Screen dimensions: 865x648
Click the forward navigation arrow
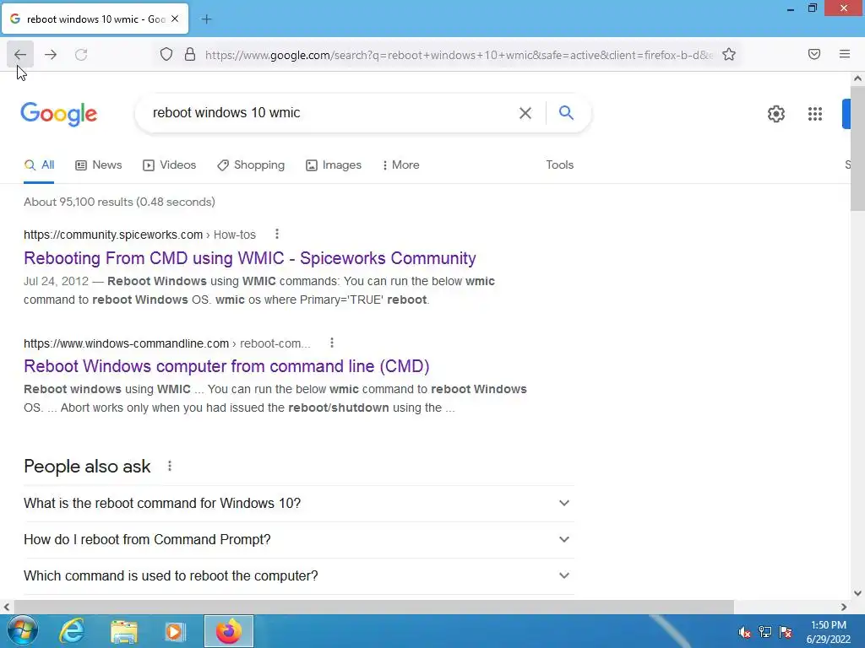pyautogui.click(x=51, y=54)
